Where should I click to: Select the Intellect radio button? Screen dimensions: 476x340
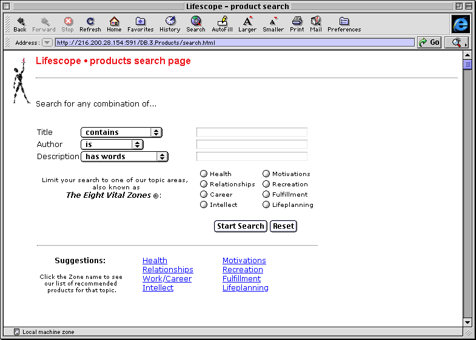(x=204, y=204)
